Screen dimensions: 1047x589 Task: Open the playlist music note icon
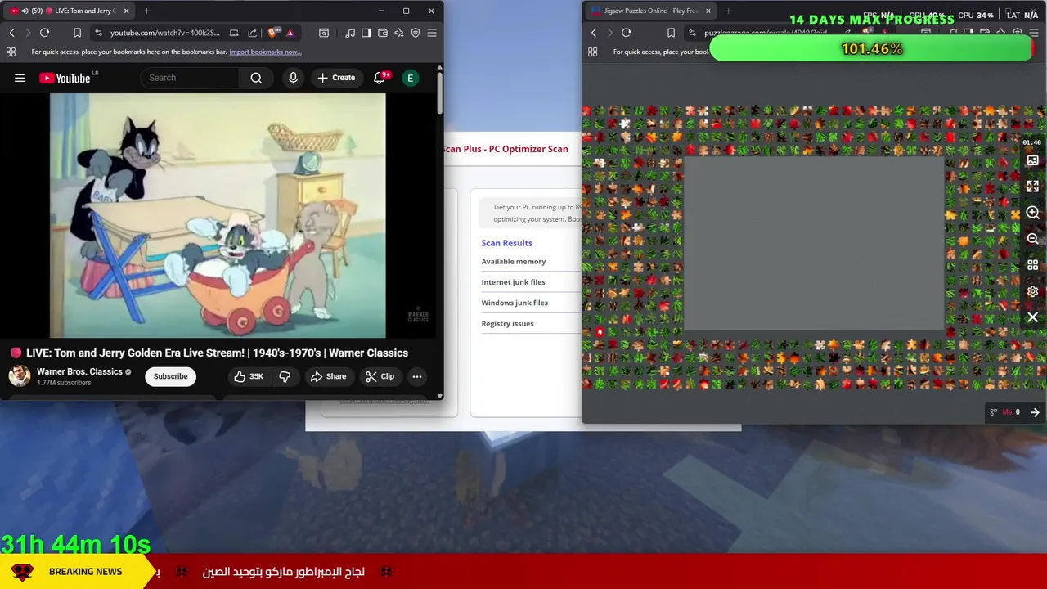coord(350,33)
